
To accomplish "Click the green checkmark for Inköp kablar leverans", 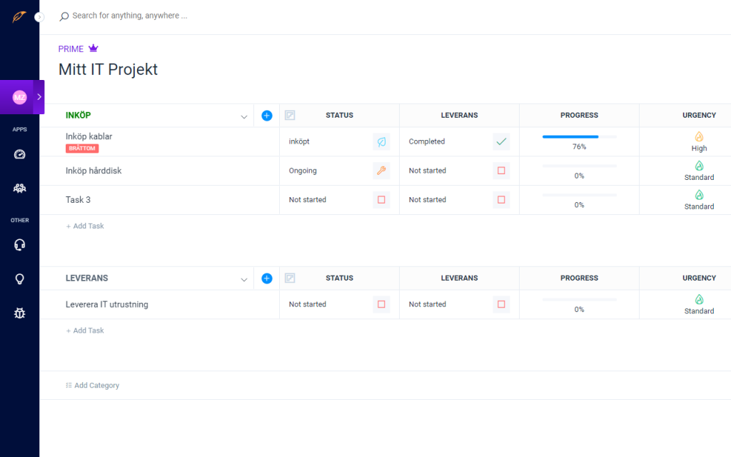I will point(501,141).
